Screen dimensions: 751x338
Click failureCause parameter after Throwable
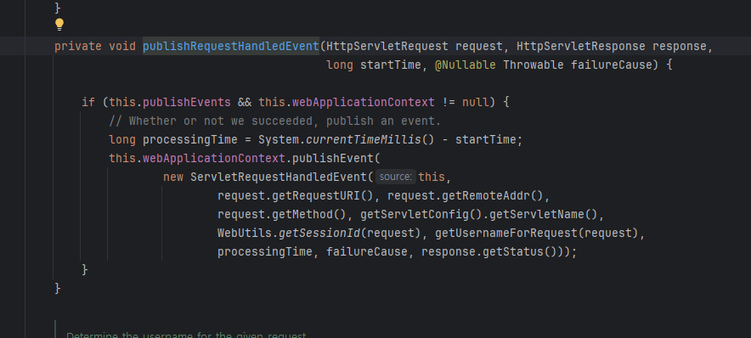611,65
